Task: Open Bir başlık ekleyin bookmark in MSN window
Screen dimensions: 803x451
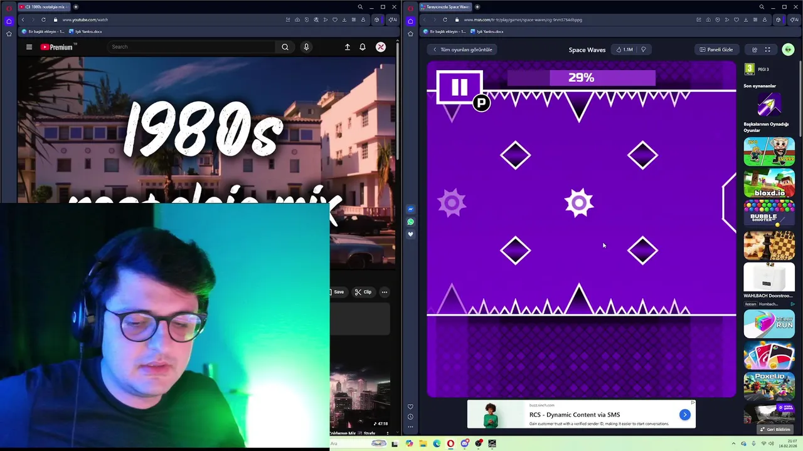Action: (445, 31)
